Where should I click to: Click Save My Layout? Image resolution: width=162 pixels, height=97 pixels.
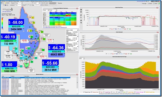(45, 3)
